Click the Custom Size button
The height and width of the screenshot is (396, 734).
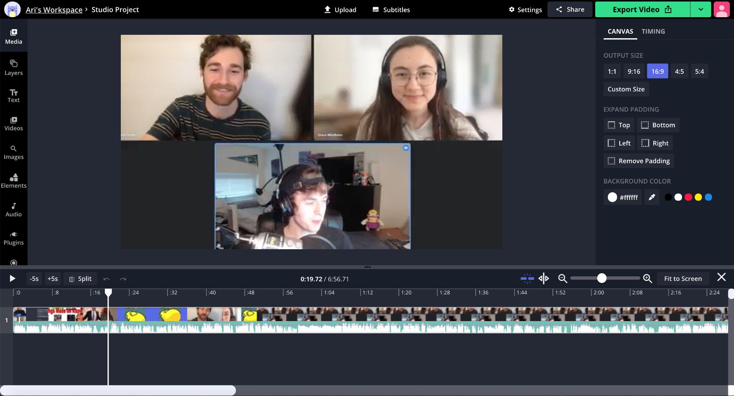point(626,89)
